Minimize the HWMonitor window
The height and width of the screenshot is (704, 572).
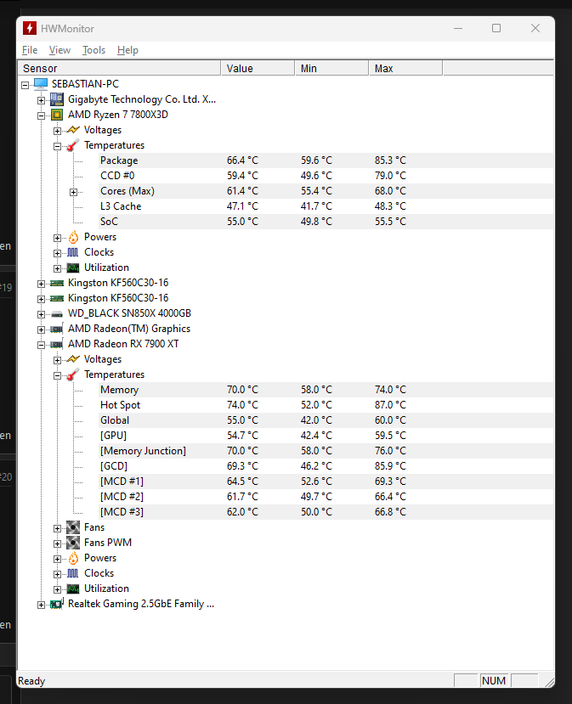(x=458, y=28)
